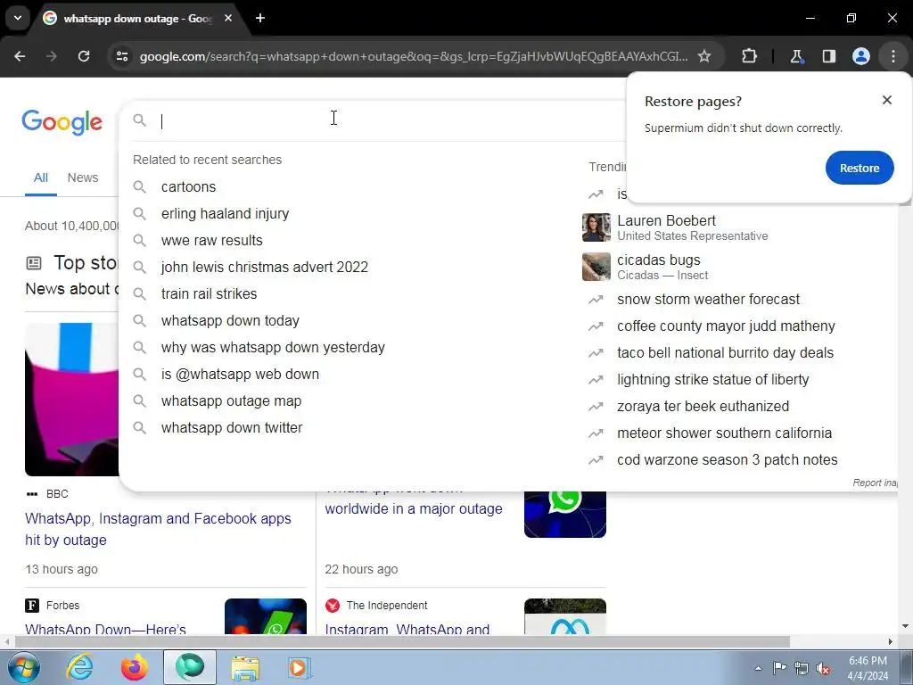The height and width of the screenshot is (685, 913).
Task: Click the scroll right arrow
Action: (890, 642)
